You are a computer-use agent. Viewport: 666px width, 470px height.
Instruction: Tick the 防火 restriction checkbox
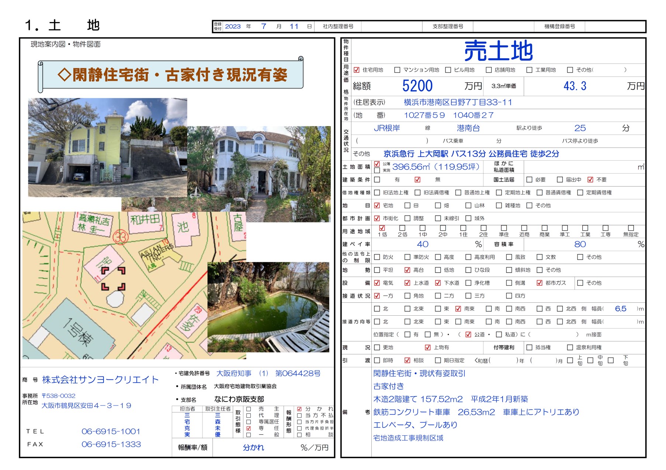(377, 257)
